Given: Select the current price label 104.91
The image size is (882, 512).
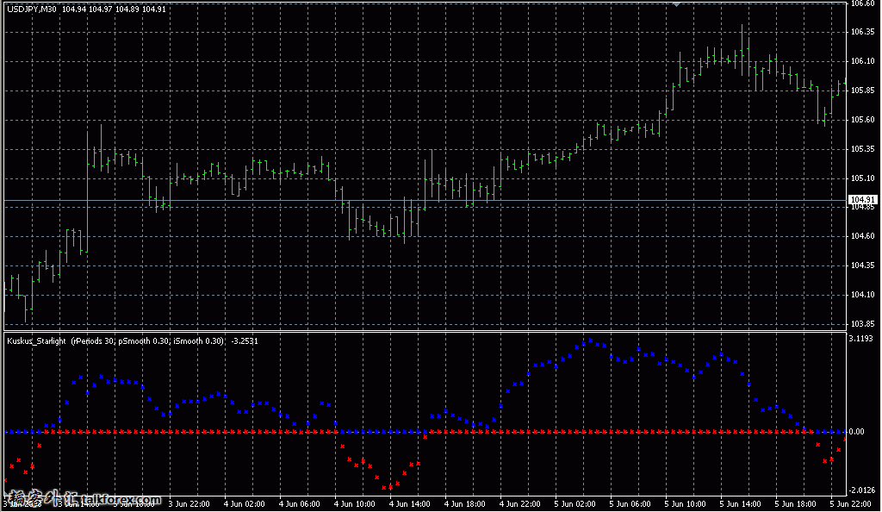Looking at the screenshot, I should 863,200.
